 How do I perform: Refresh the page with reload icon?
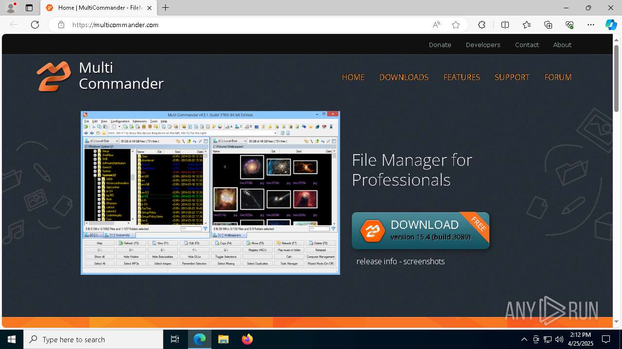click(x=35, y=25)
